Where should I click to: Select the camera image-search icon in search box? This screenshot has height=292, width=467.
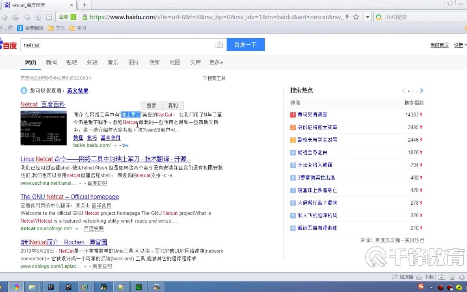[219, 45]
